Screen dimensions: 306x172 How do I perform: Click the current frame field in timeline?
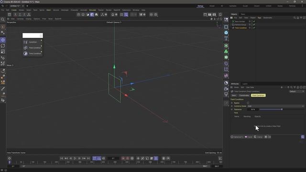pyautogui.click(x=113, y=158)
